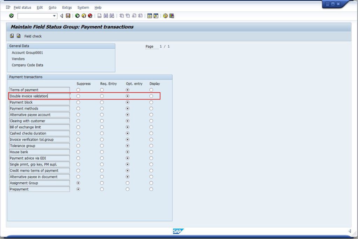Open the SAP window menu icon
Screen dimensions: 358x239
point(8,7)
